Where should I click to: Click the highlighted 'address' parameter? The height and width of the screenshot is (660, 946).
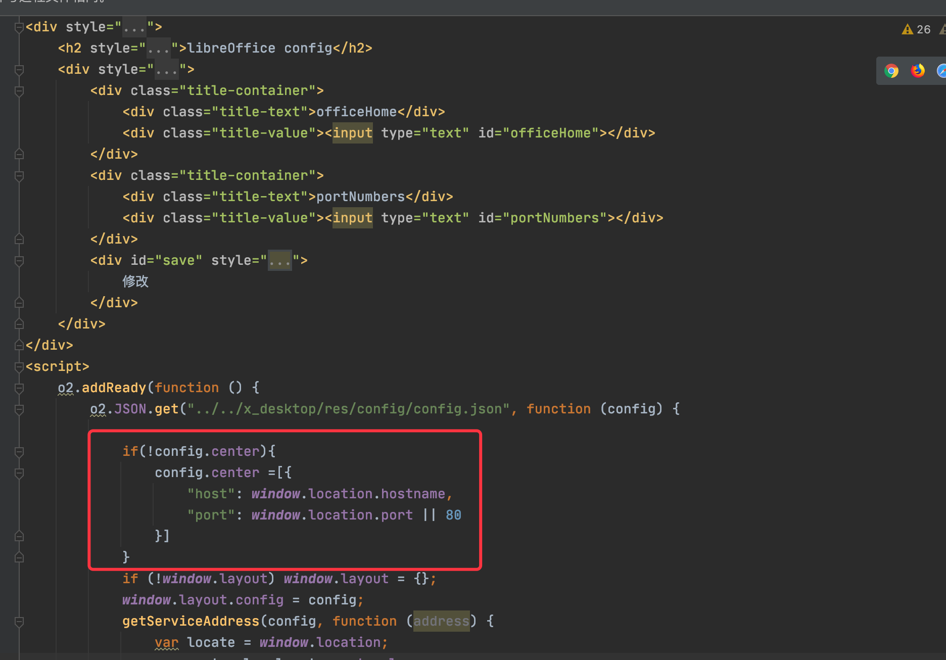click(442, 622)
